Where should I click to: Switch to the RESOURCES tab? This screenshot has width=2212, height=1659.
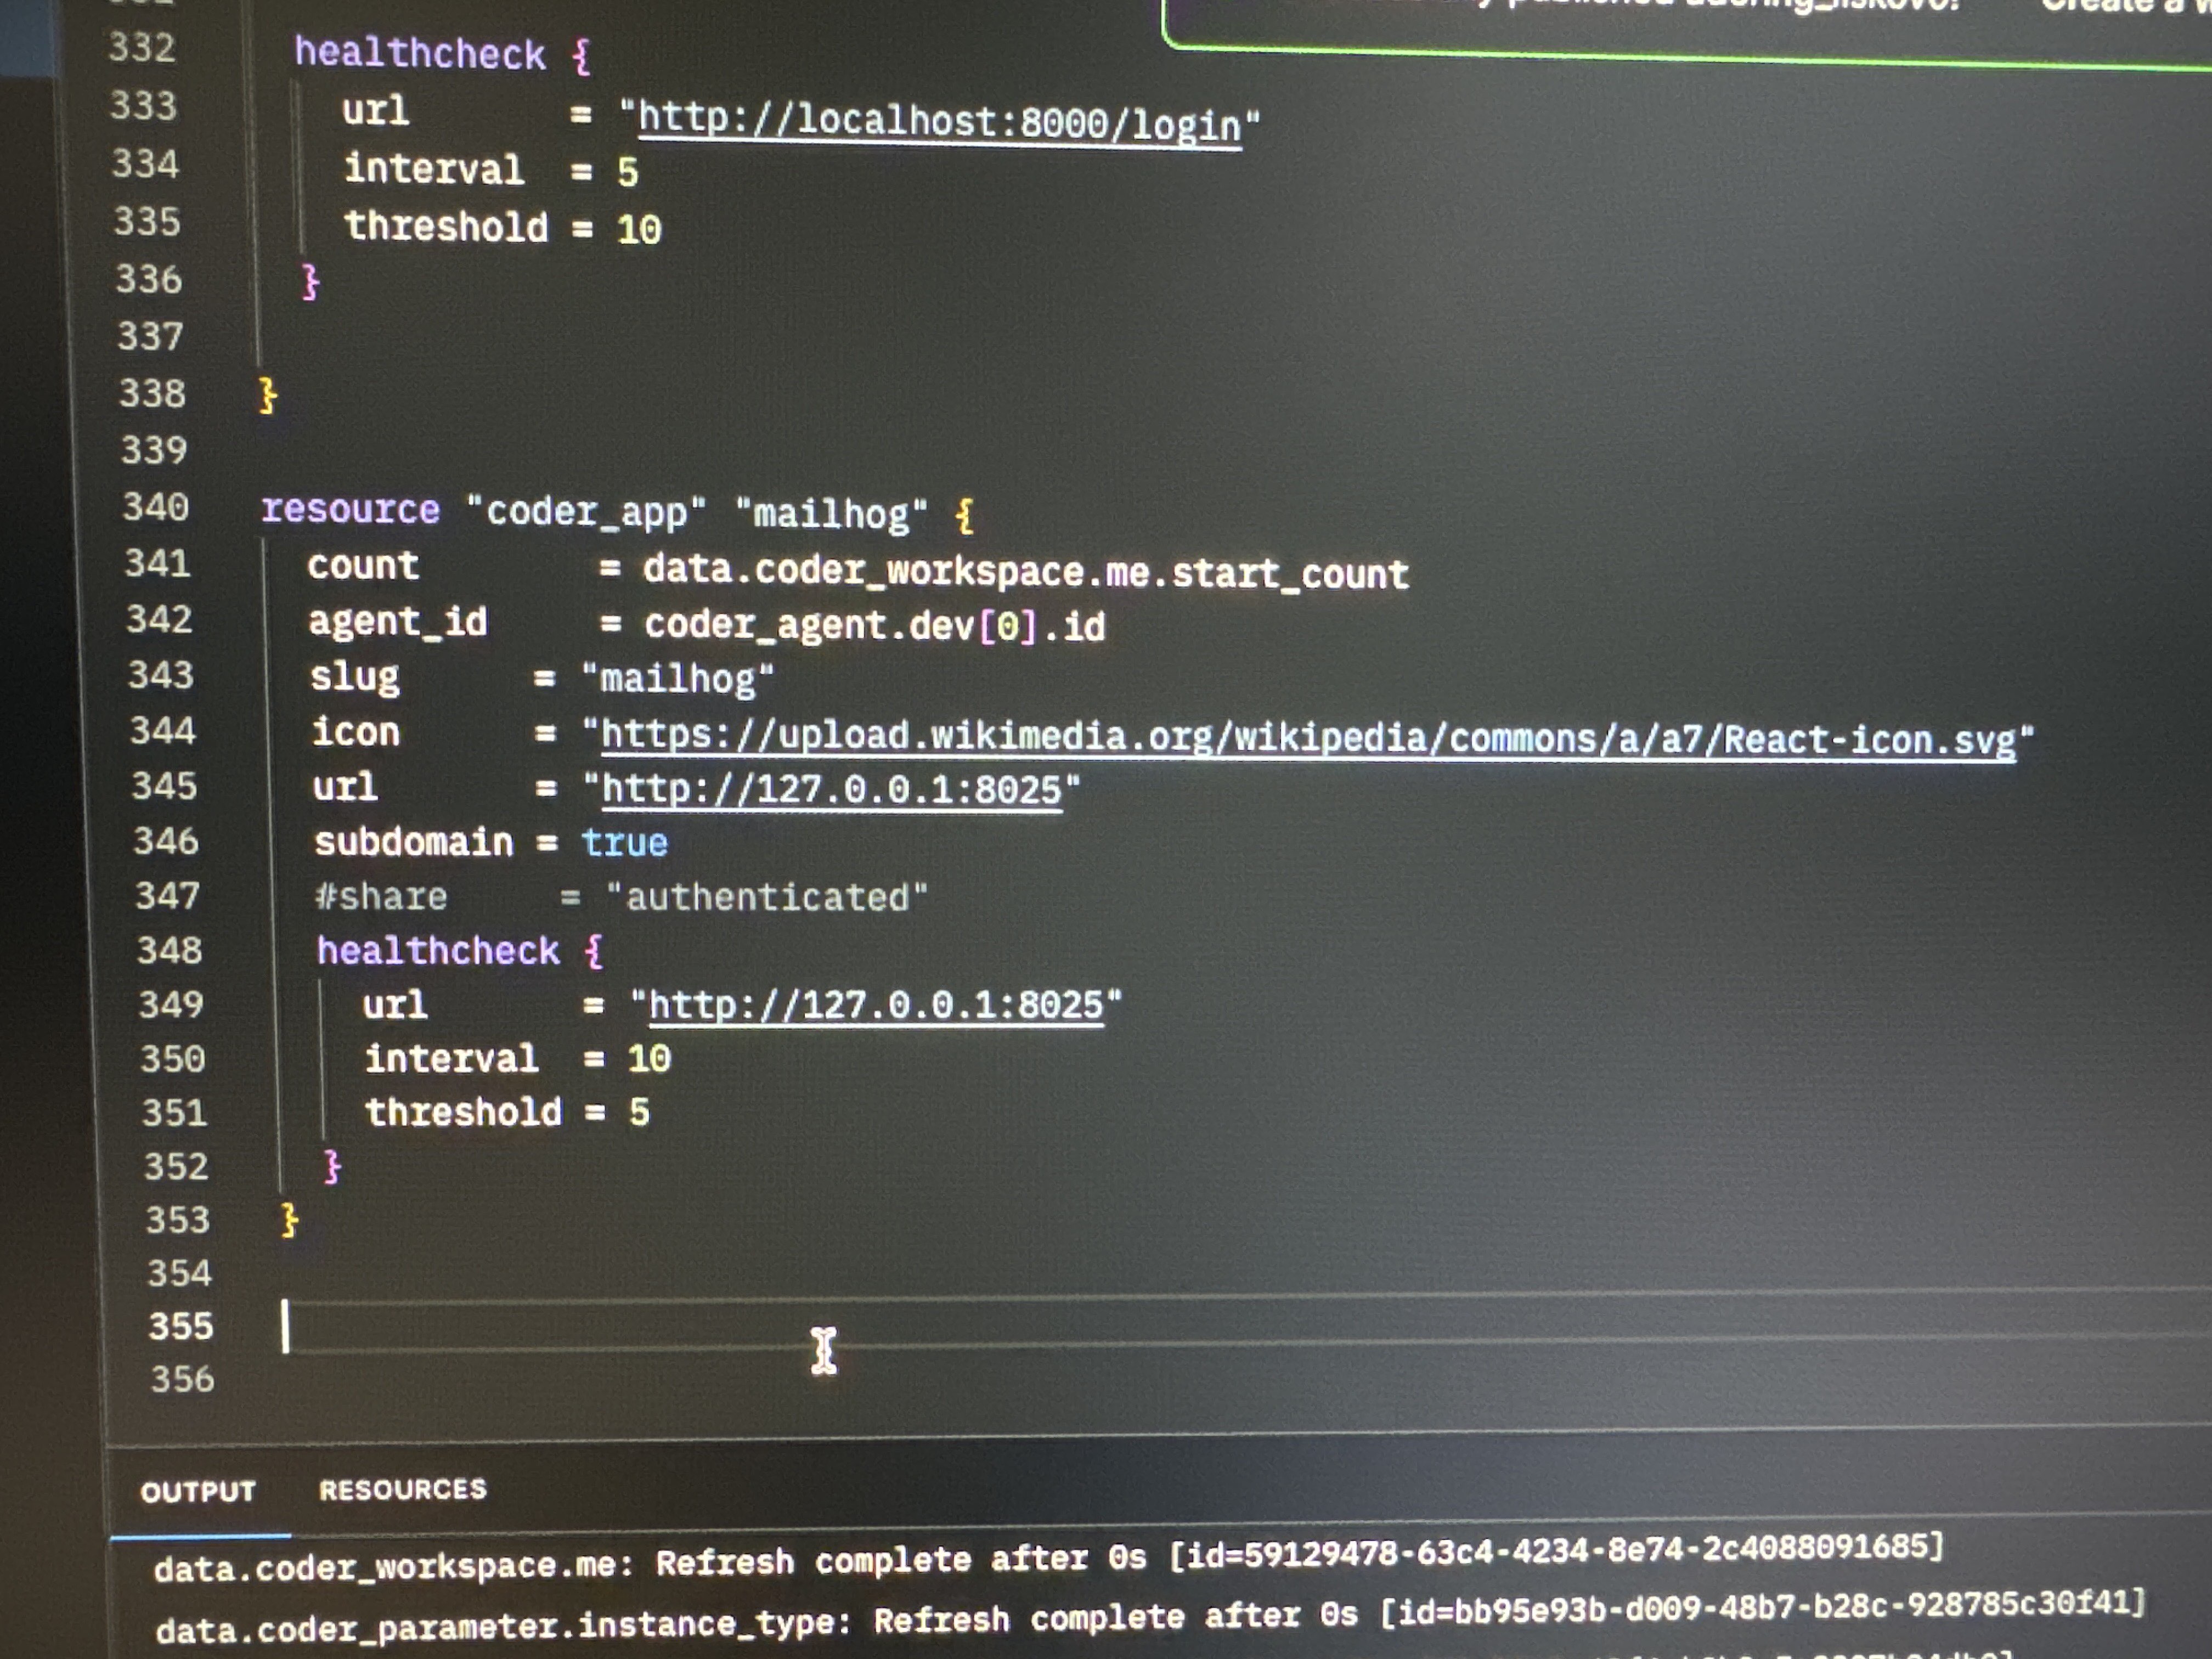point(402,1489)
